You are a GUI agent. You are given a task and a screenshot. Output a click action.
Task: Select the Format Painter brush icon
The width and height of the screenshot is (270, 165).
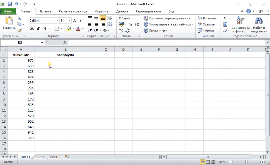click(19, 30)
